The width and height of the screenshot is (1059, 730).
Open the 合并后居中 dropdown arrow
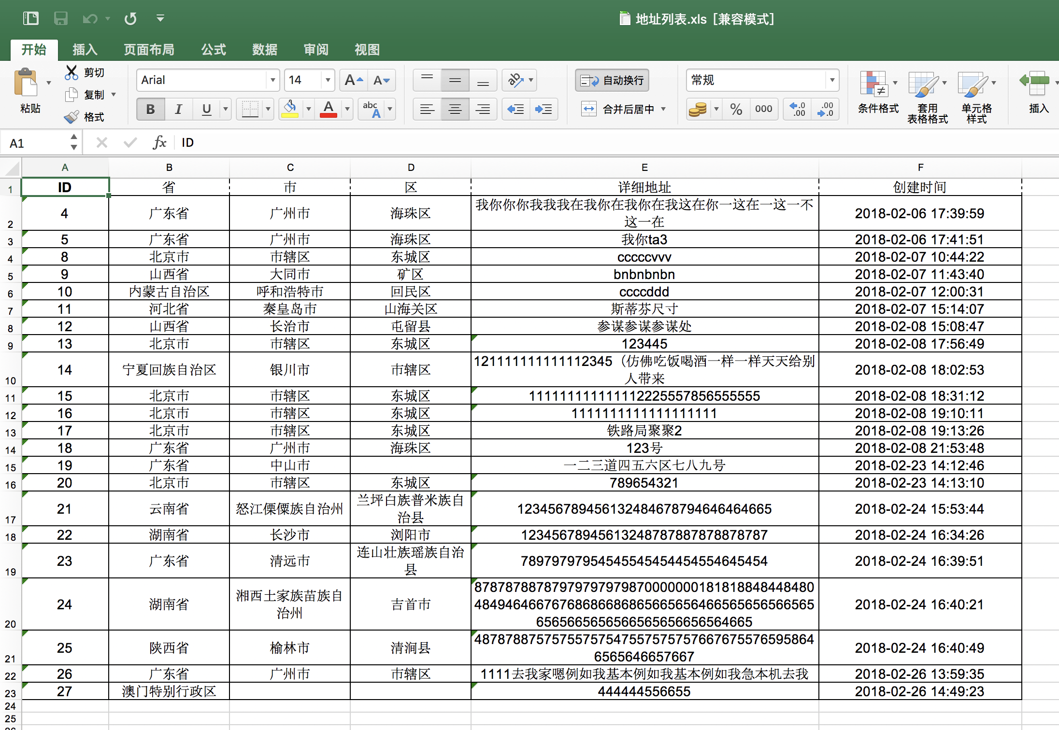click(x=663, y=109)
